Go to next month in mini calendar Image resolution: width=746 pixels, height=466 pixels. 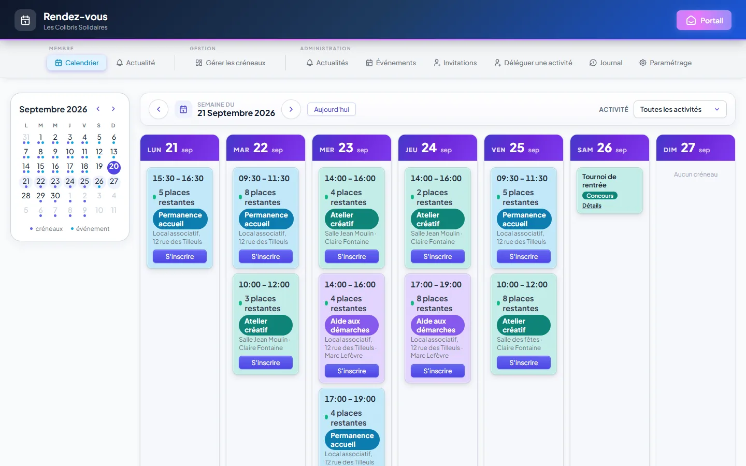click(113, 109)
